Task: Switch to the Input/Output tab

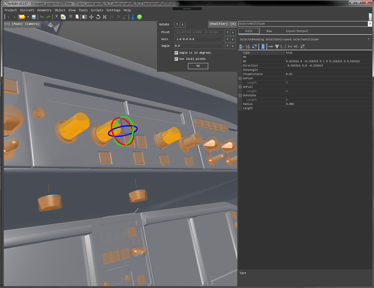Action: pos(297,31)
